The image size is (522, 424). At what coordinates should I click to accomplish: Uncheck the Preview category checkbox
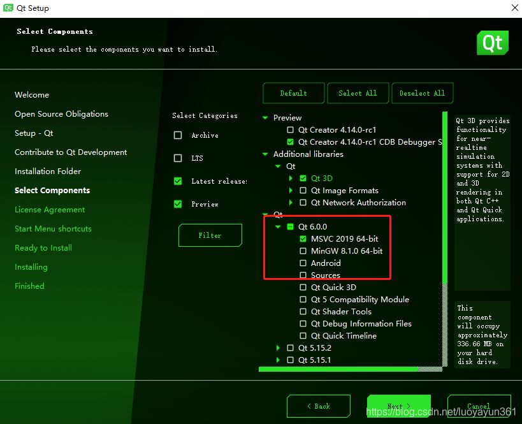pyautogui.click(x=178, y=204)
